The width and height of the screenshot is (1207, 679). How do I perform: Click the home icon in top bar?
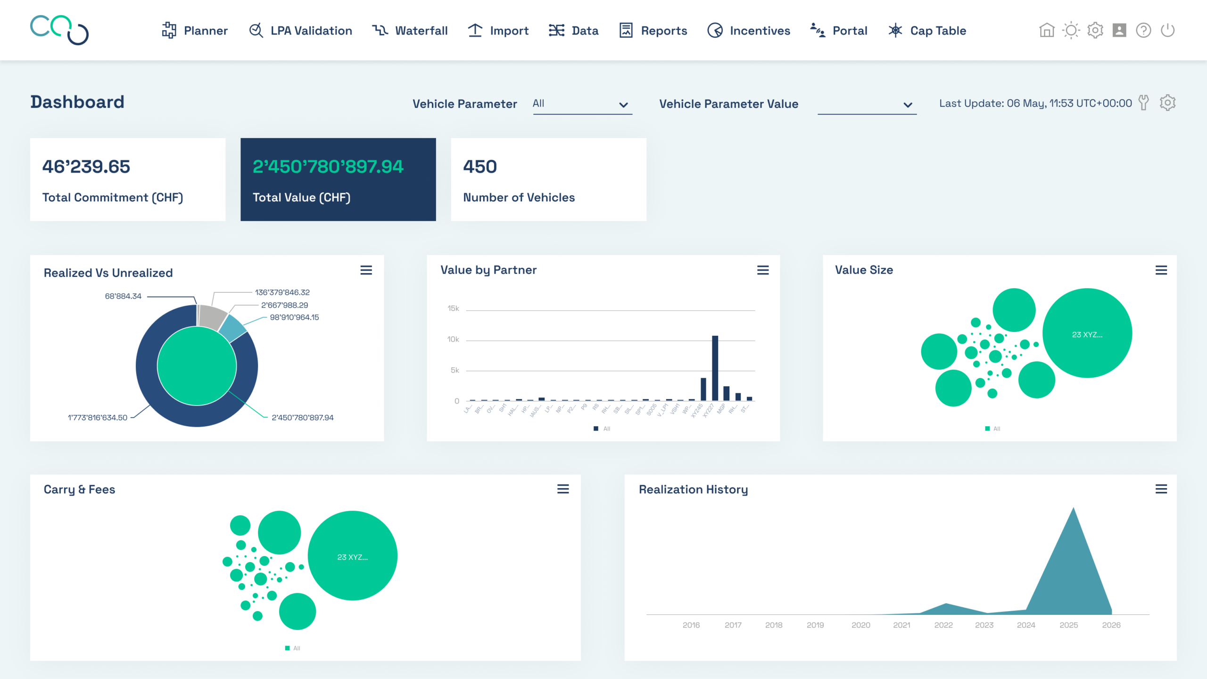pos(1047,31)
